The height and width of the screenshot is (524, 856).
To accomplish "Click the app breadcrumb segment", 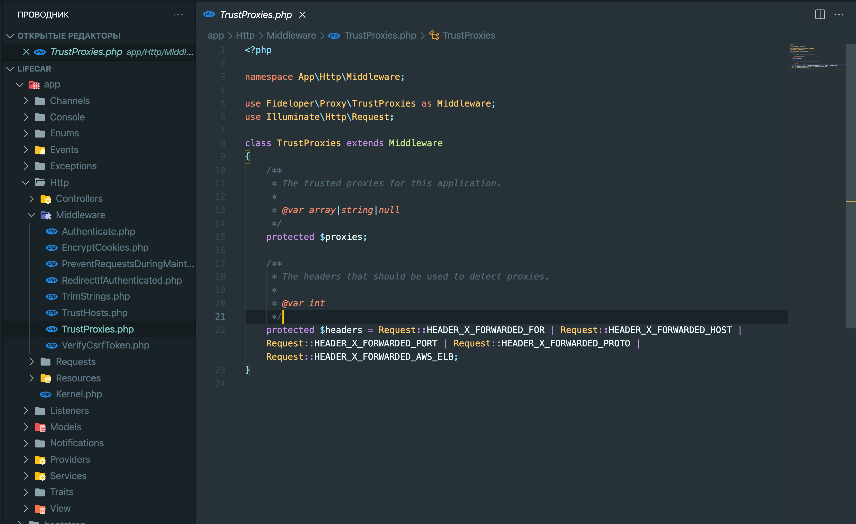I will [x=216, y=36].
